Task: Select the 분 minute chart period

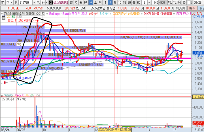Action: [91, 3]
